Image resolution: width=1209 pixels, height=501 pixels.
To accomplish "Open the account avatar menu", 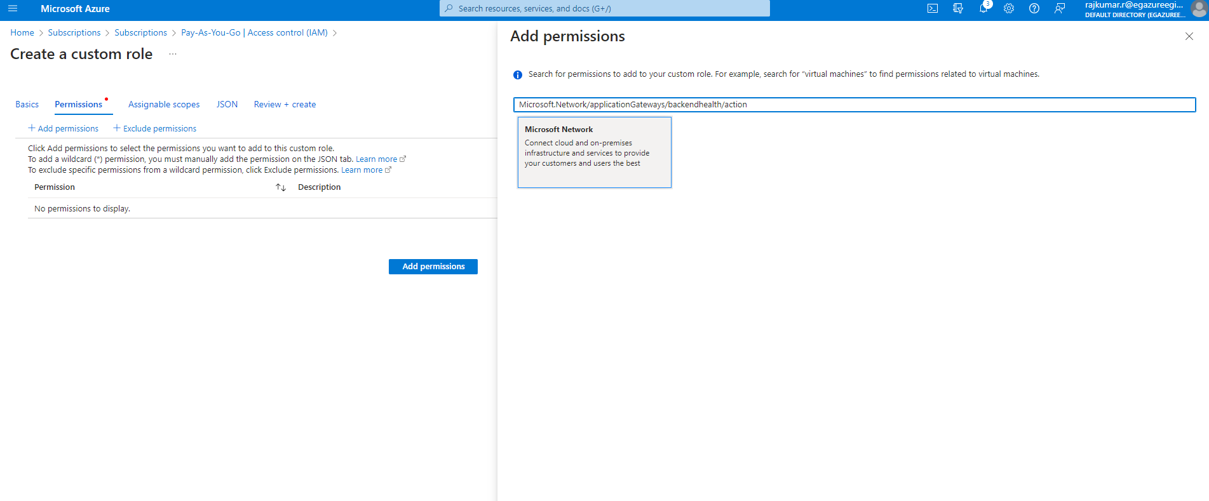I will 1199,9.
